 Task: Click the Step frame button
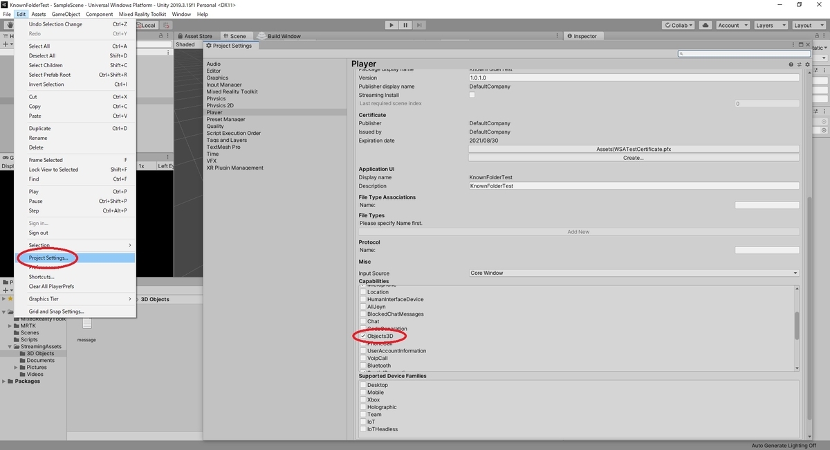click(x=420, y=25)
